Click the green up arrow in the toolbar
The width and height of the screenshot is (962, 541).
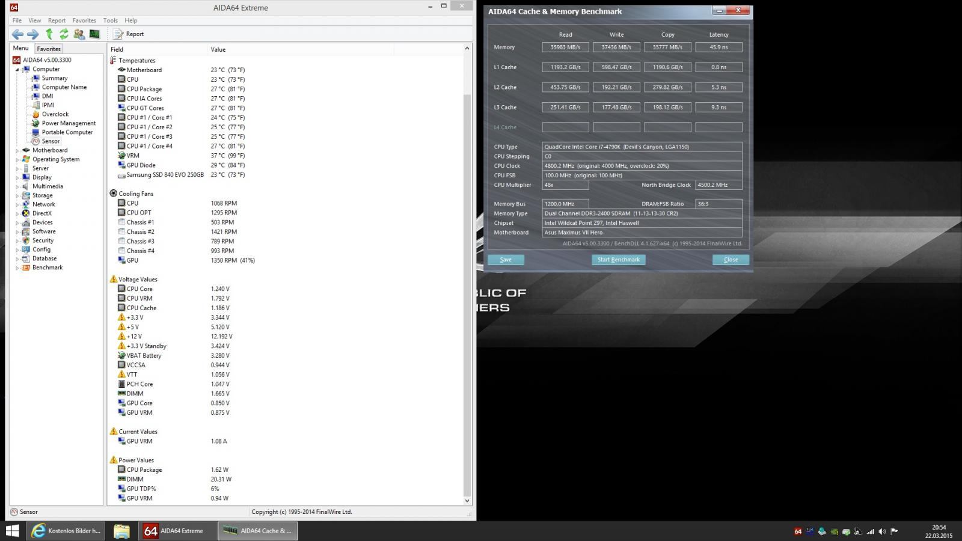(49, 34)
